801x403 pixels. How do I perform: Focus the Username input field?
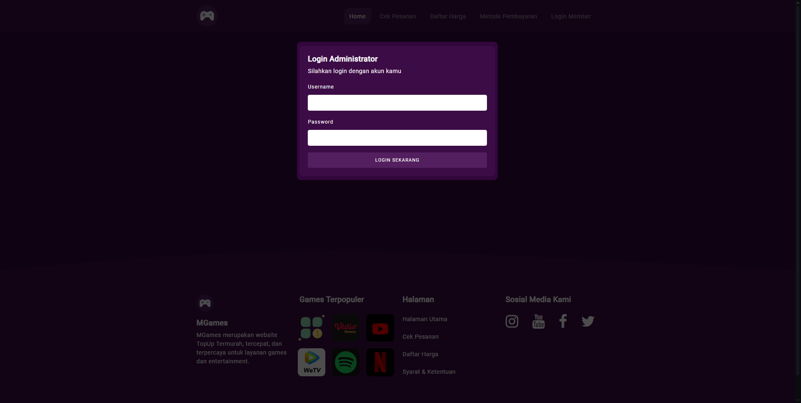click(x=397, y=103)
